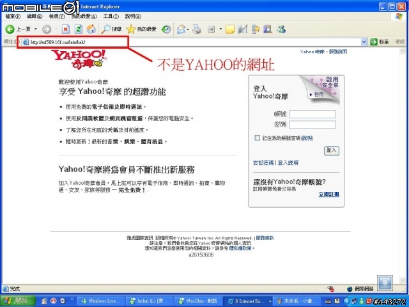Click the help question mark tray icon

[x=337, y=301]
